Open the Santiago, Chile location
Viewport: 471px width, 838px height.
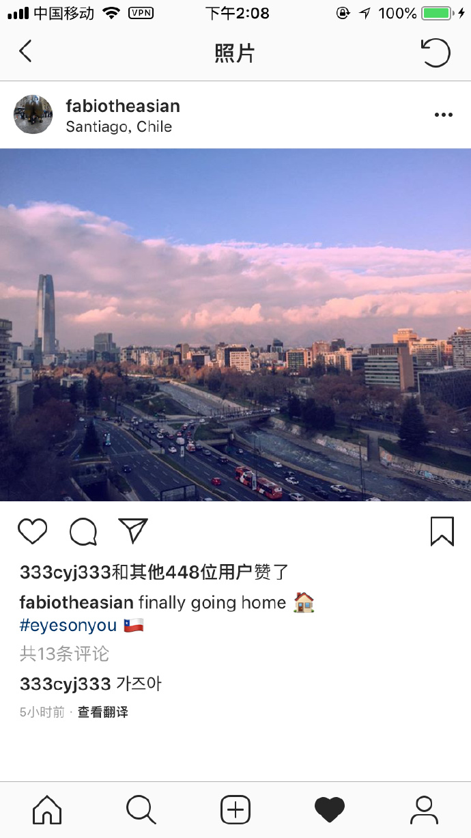[x=119, y=127]
